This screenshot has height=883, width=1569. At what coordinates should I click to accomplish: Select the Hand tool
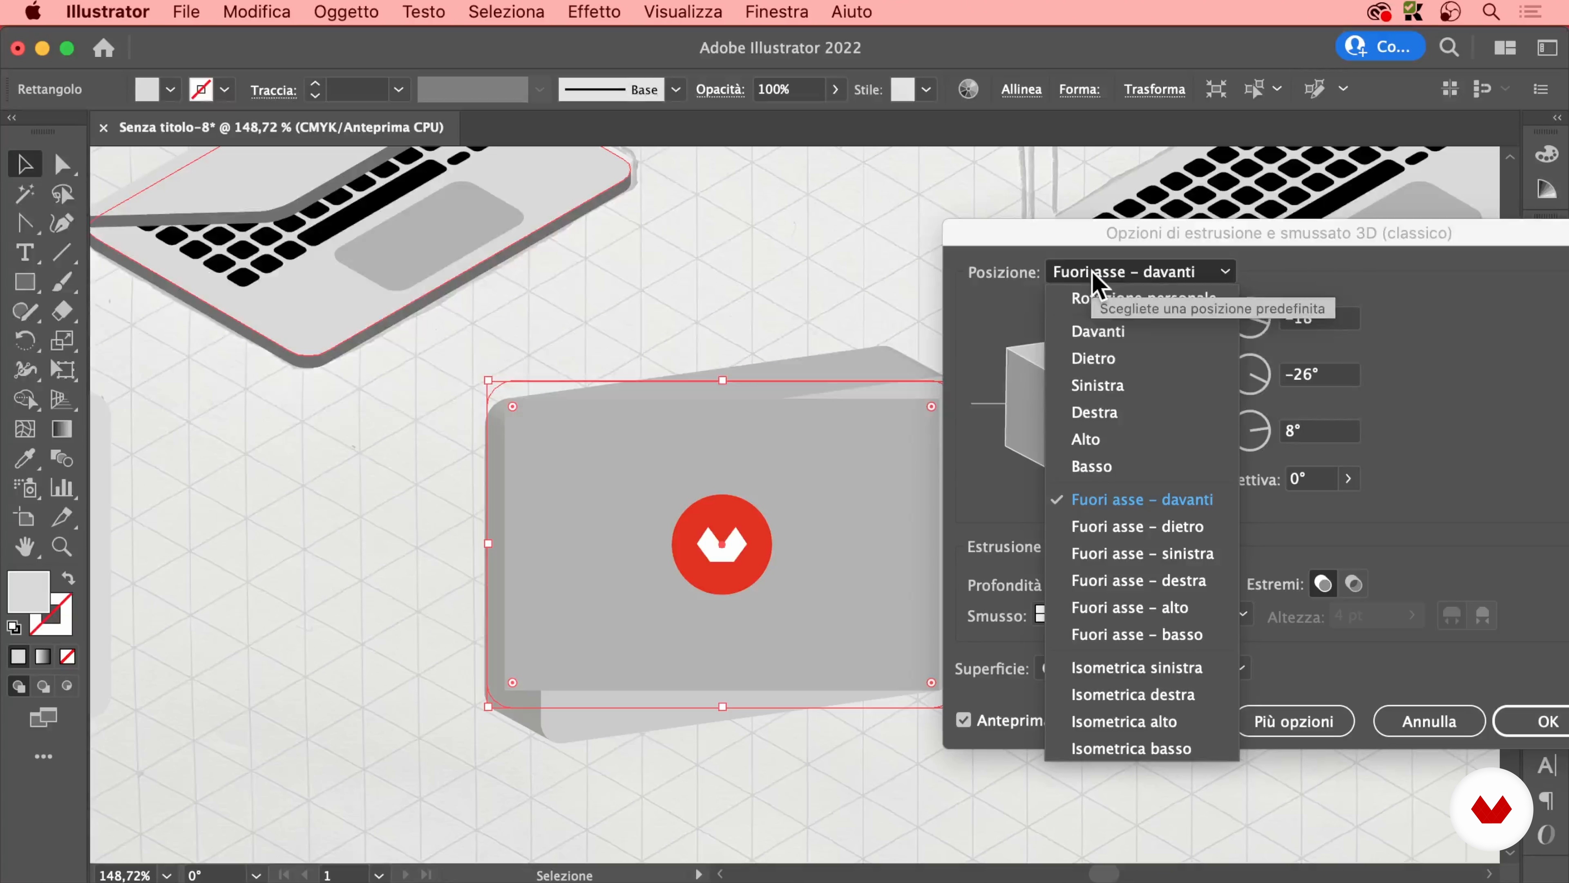25,547
